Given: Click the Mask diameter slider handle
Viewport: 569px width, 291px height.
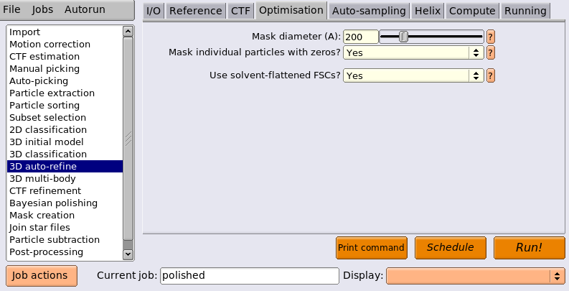Looking at the screenshot, I should (403, 37).
